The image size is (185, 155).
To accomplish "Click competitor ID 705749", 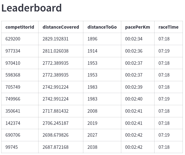I will point(13,87).
